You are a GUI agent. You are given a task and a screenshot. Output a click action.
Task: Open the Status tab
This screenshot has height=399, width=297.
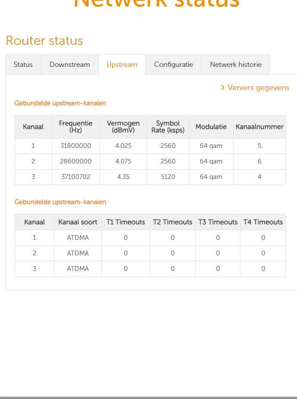click(23, 65)
